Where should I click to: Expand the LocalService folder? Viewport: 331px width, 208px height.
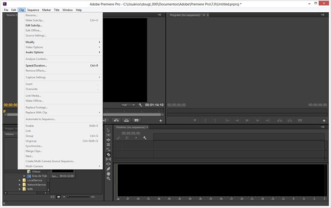(x=20, y=180)
